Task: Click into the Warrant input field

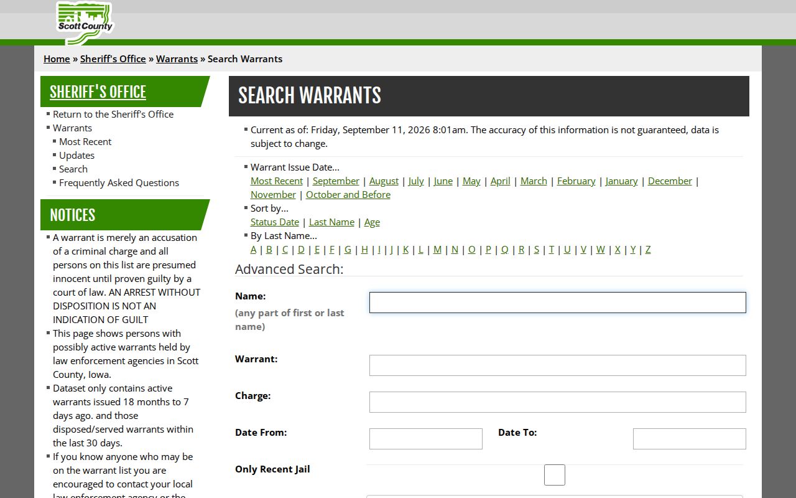Action: click(557, 365)
